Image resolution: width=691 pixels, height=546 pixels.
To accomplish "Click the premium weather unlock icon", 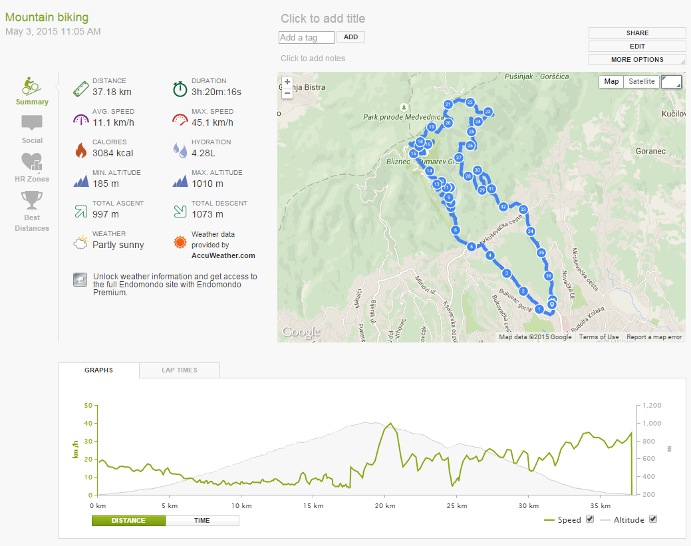I will [80, 280].
